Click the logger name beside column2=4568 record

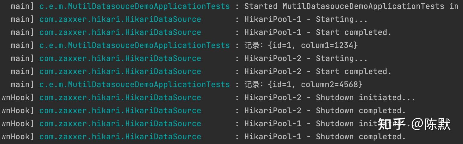coord(135,84)
